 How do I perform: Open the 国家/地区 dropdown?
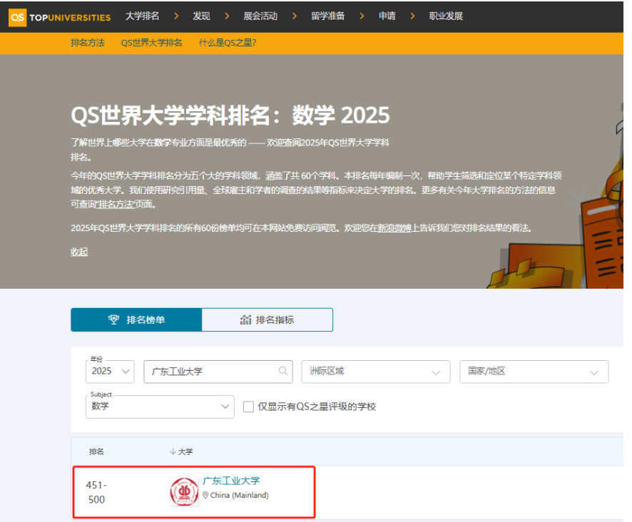tap(534, 372)
